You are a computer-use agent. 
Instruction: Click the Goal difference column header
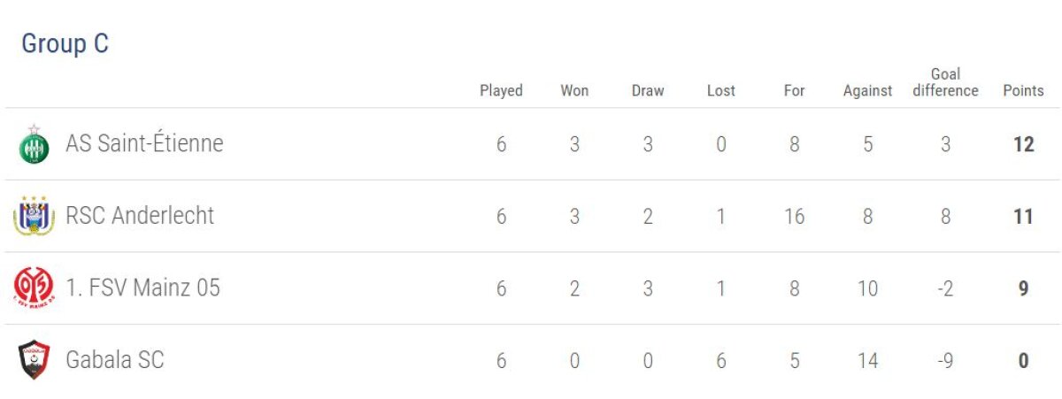coord(945,82)
